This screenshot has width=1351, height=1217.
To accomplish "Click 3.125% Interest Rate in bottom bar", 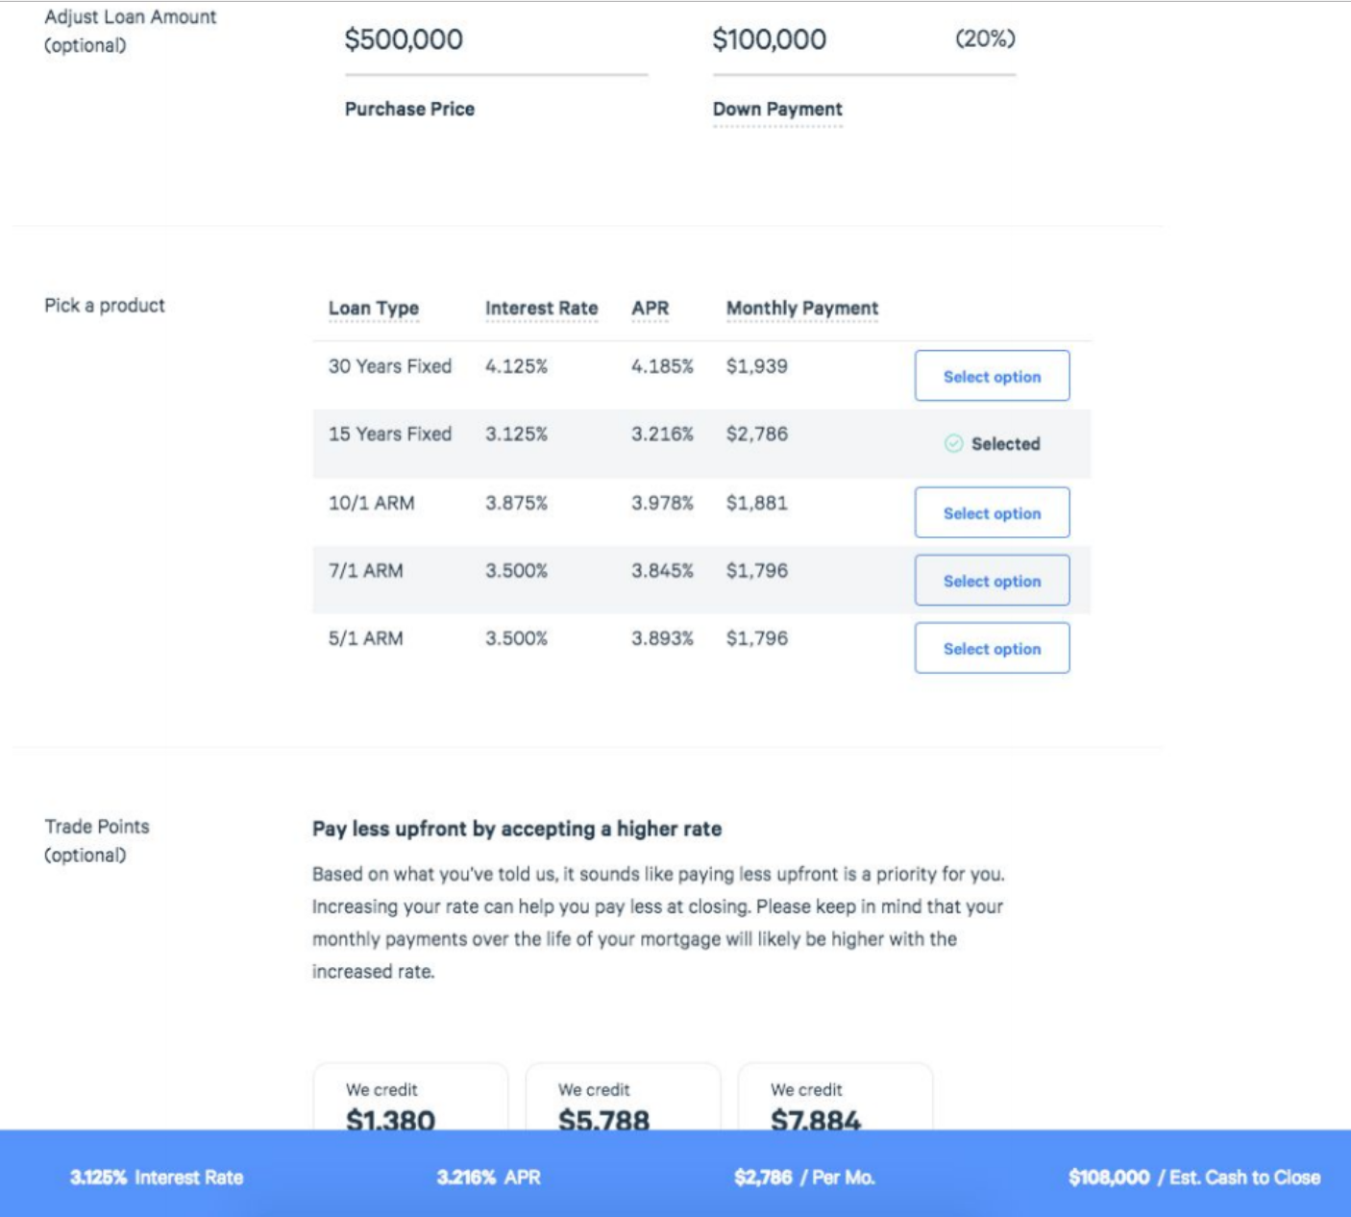I will point(157,1178).
